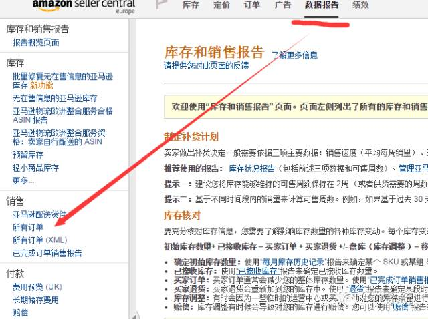Screen dimensions: 428x319
Task: Open the 绩效 top menu
Action: (360, 5)
